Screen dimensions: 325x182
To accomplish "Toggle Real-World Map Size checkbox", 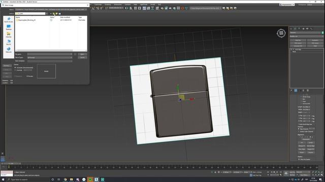I will [305, 124].
